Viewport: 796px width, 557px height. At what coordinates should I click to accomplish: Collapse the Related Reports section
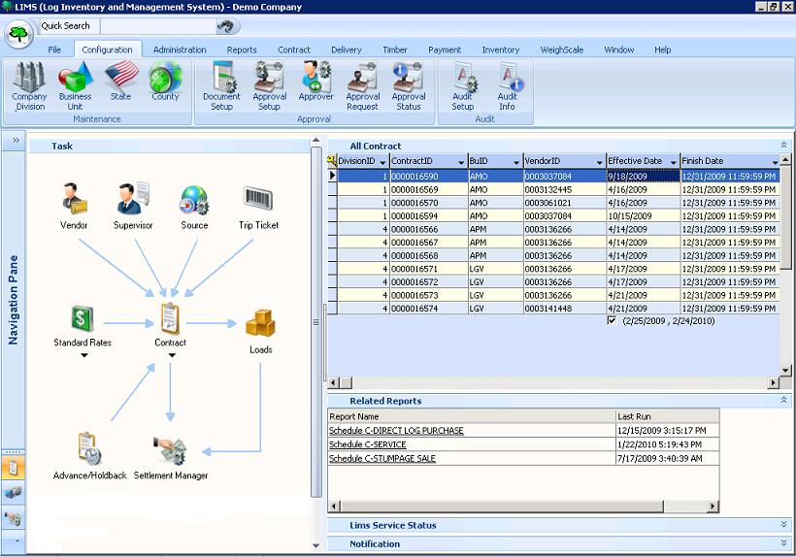[783, 400]
